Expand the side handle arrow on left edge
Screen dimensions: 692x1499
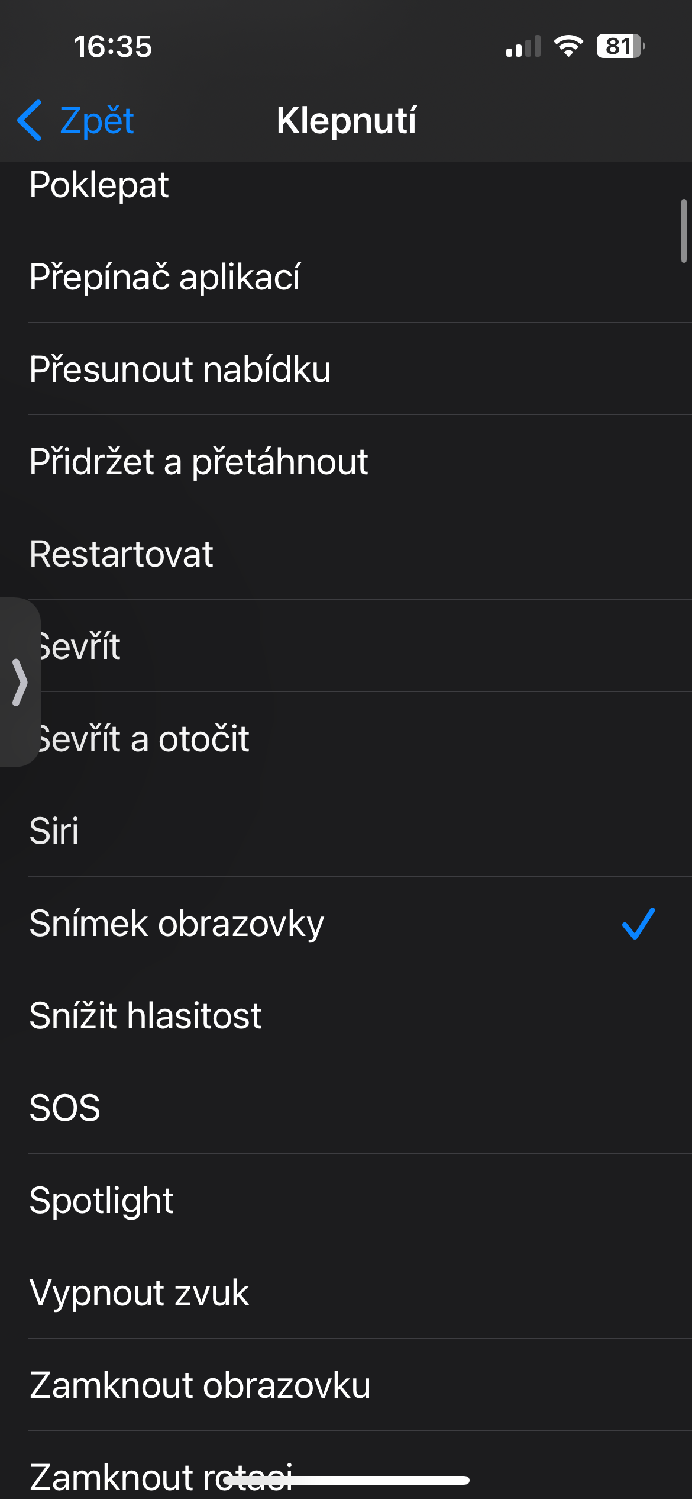[x=20, y=682]
